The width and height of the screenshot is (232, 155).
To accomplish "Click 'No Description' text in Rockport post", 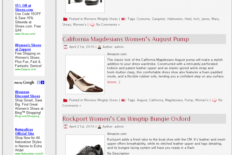I will (x=118, y=153).
